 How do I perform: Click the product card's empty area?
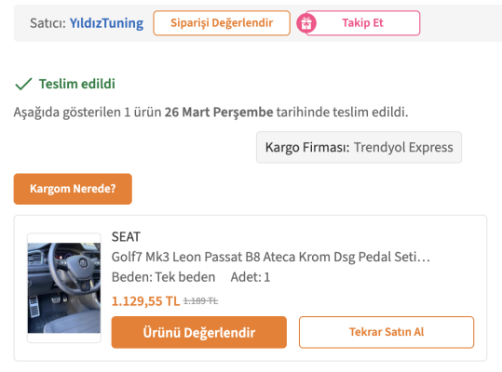(x=368, y=287)
